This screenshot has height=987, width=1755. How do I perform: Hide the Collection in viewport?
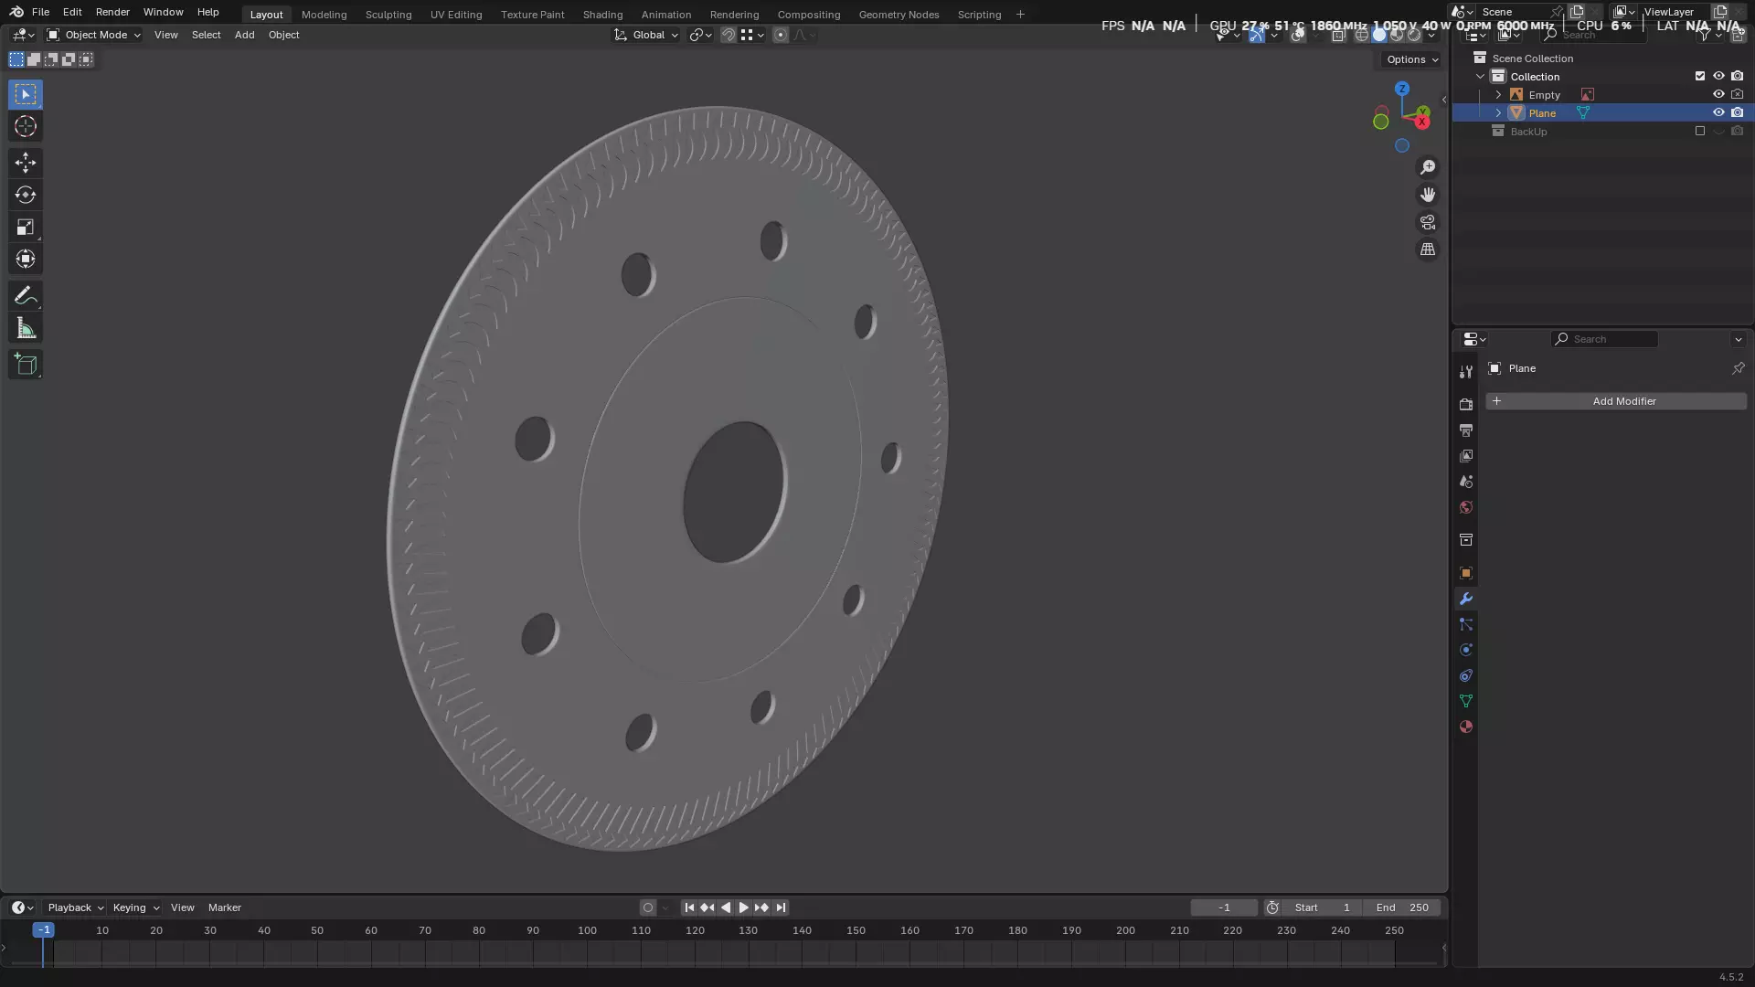pyautogui.click(x=1718, y=76)
